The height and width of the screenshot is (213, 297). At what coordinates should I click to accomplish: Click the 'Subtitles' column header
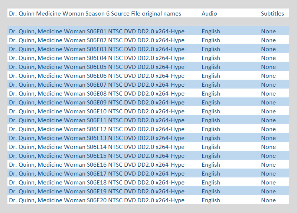coord(272,13)
